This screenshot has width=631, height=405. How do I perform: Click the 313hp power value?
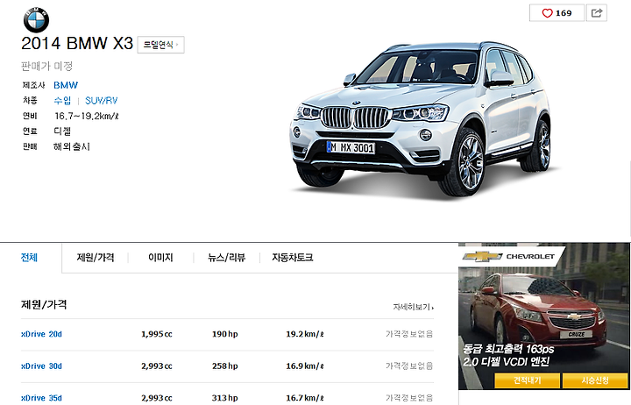pos(225,398)
